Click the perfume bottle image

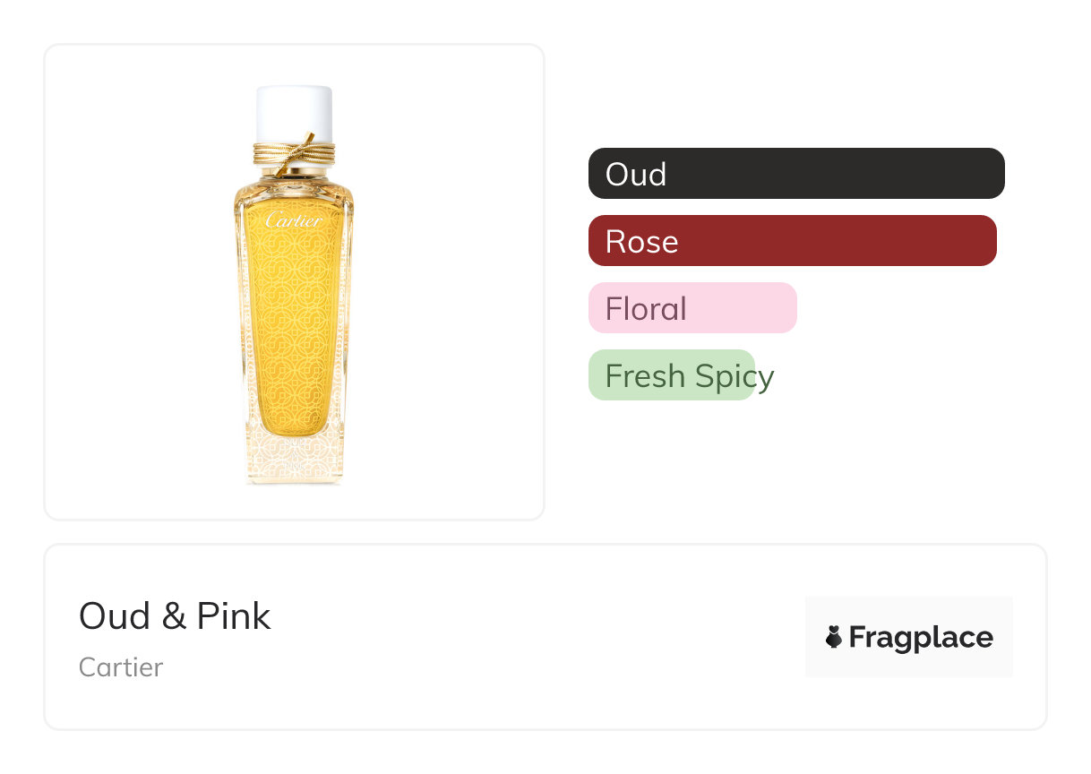click(x=295, y=285)
